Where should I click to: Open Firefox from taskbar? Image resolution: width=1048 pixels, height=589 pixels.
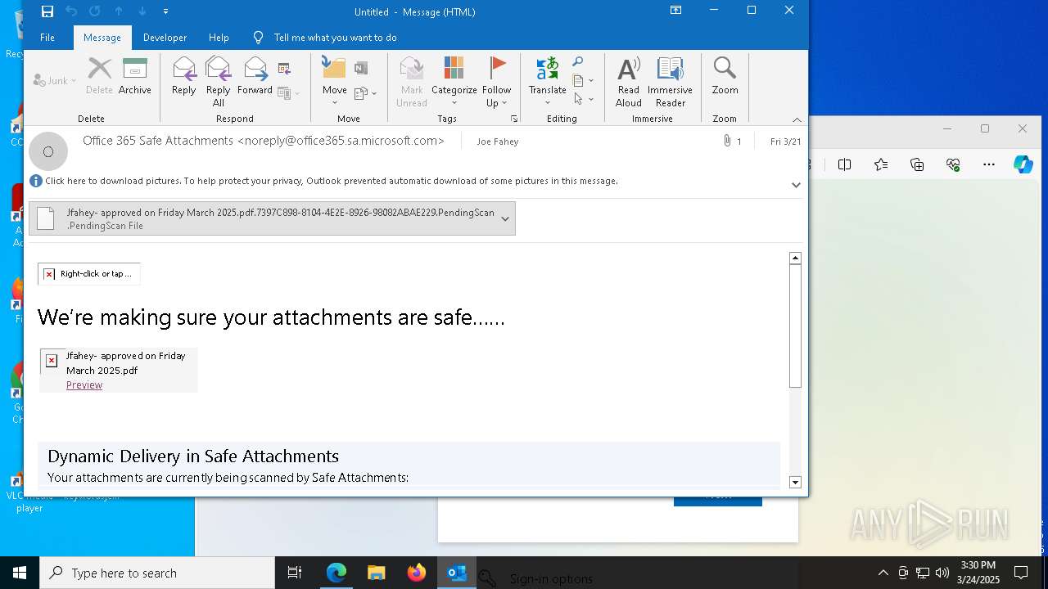(417, 573)
